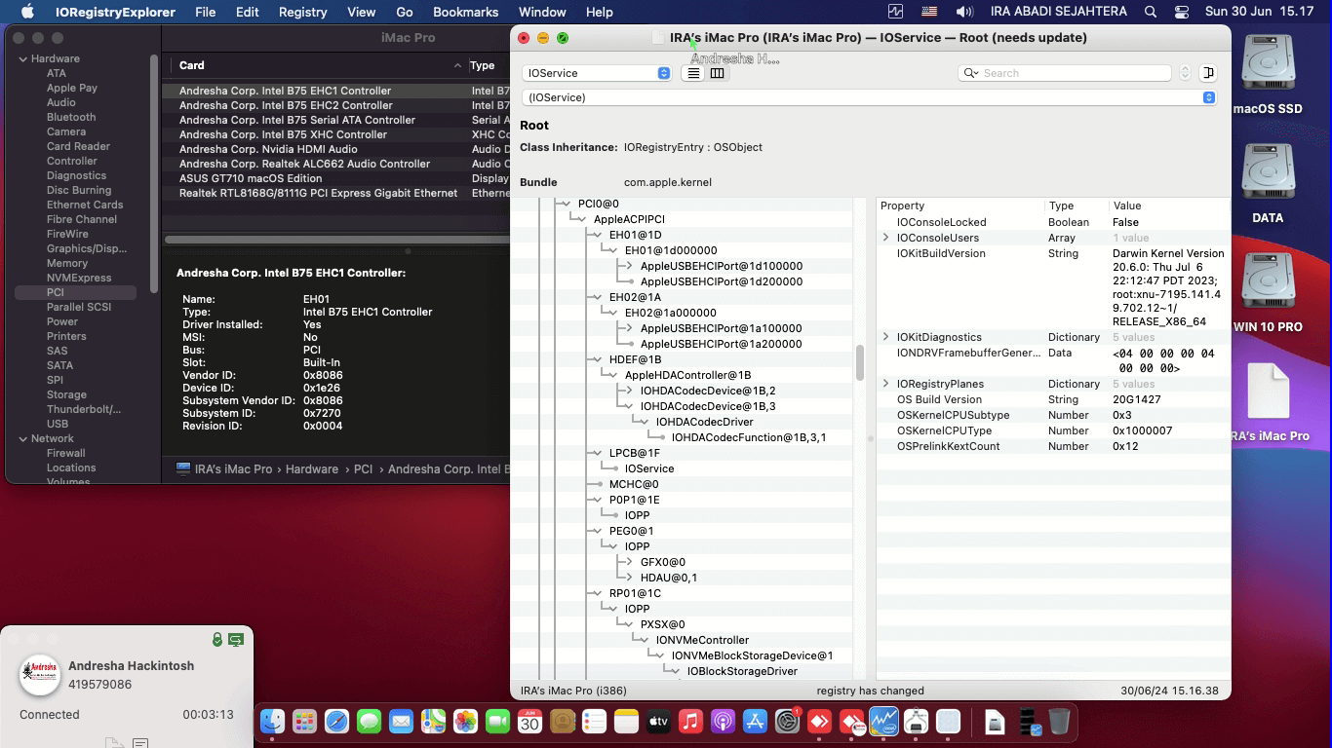Open the IOService plane dropdown
The width and height of the screenshot is (1332, 748).
click(597, 73)
